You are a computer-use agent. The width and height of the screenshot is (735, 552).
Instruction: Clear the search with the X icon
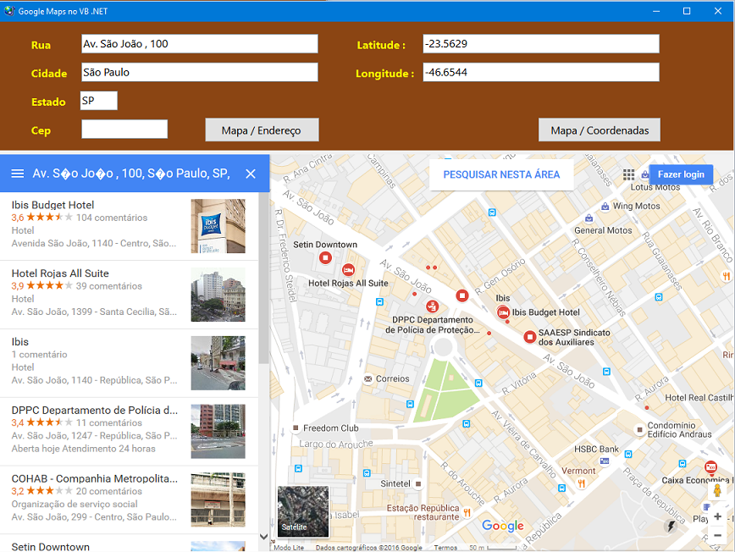[x=251, y=174]
